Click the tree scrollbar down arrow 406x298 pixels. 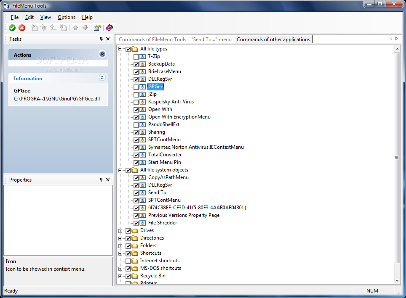397,281
